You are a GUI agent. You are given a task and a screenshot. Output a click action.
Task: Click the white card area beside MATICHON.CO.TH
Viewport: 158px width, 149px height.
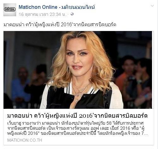97,140
